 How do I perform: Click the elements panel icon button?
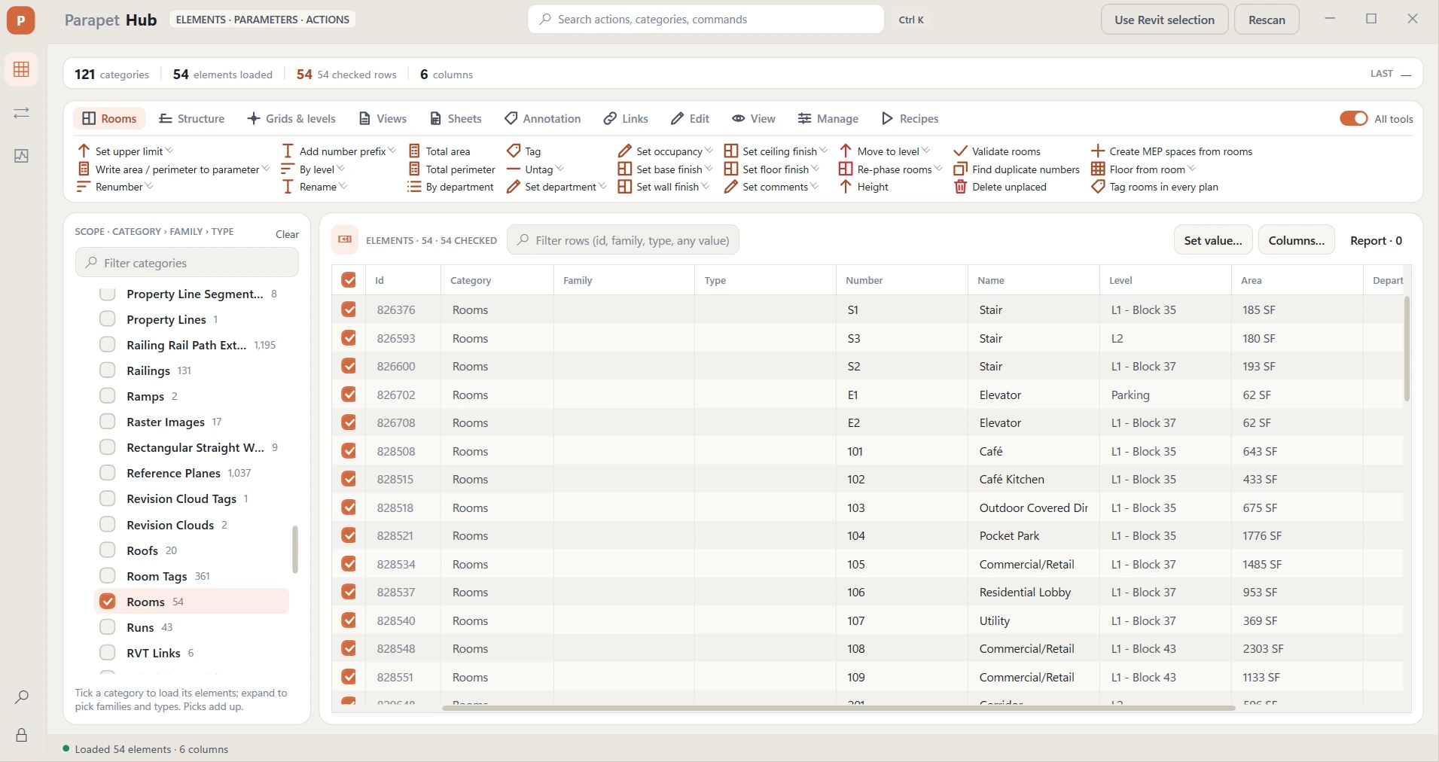345,240
